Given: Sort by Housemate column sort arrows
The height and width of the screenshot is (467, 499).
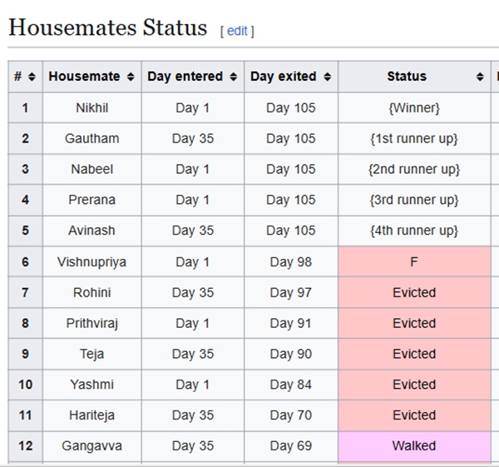Looking at the screenshot, I should 131,77.
